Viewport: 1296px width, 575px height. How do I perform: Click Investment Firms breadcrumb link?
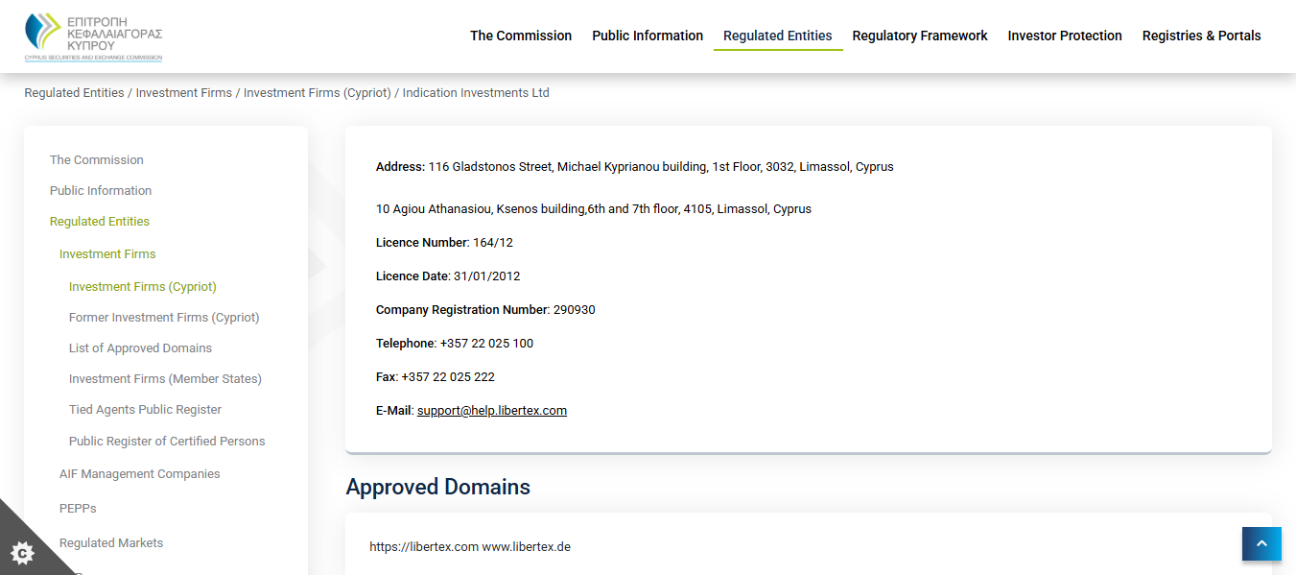[183, 93]
